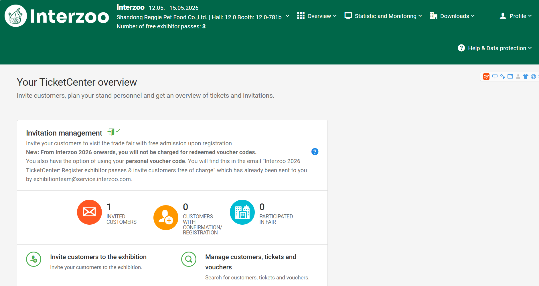Open the Downloads menu
539x286 pixels.
point(452,16)
